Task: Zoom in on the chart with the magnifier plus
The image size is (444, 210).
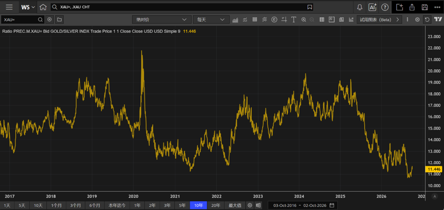Action: (x=304, y=19)
